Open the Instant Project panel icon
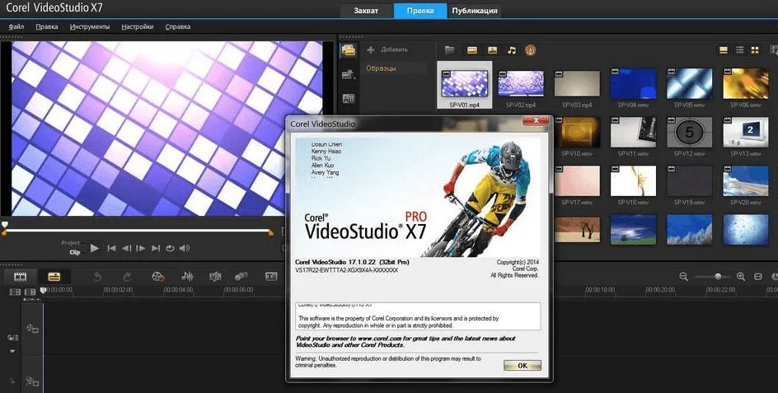This screenshot has width=778, height=393. click(349, 75)
